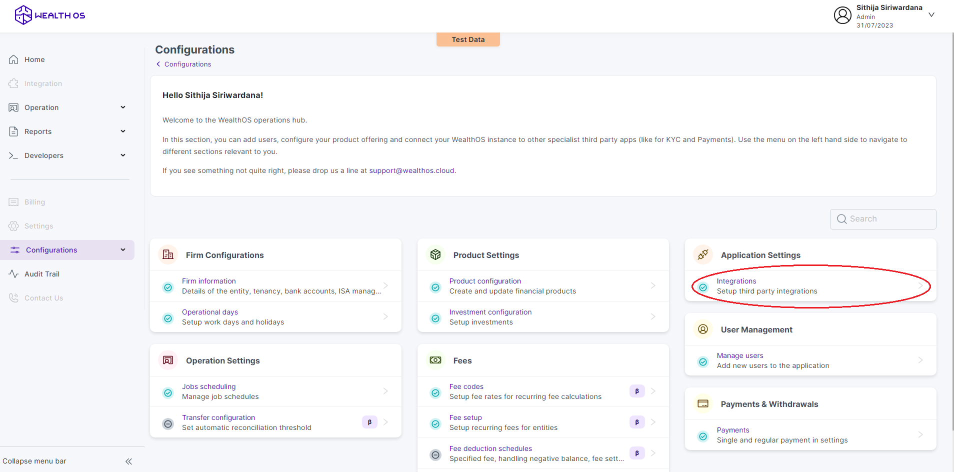Open Settings sidebar item
The width and height of the screenshot is (954, 472).
coord(38,226)
